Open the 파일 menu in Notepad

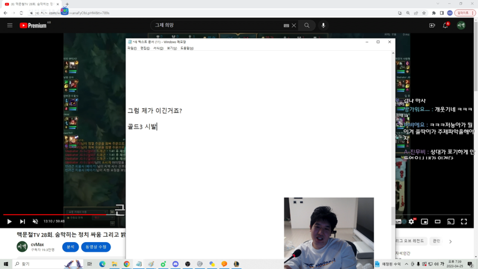pyautogui.click(x=132, y=48)
